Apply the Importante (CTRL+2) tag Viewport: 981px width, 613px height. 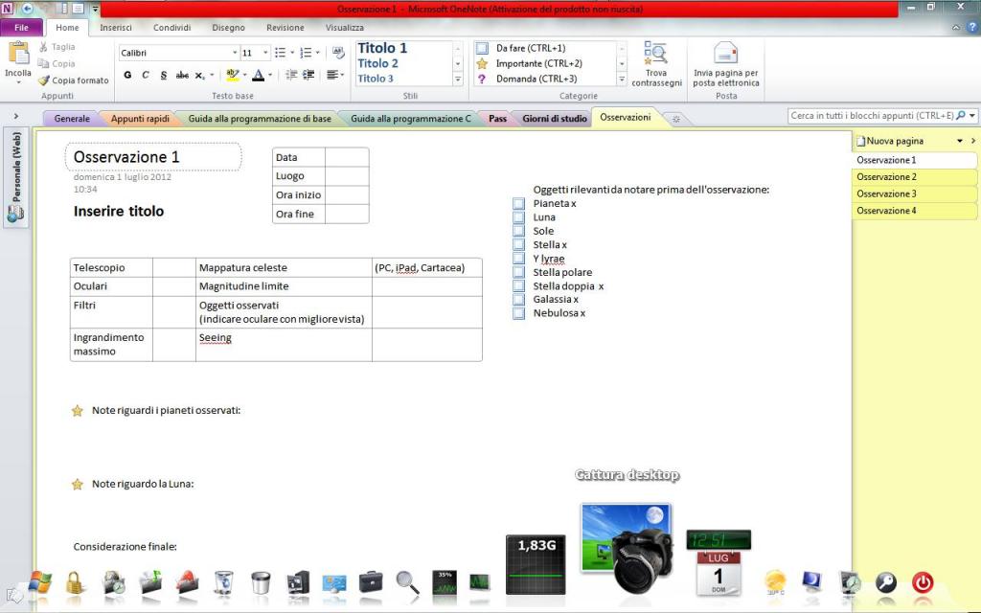pyautogui.click(x=538, y=63)
